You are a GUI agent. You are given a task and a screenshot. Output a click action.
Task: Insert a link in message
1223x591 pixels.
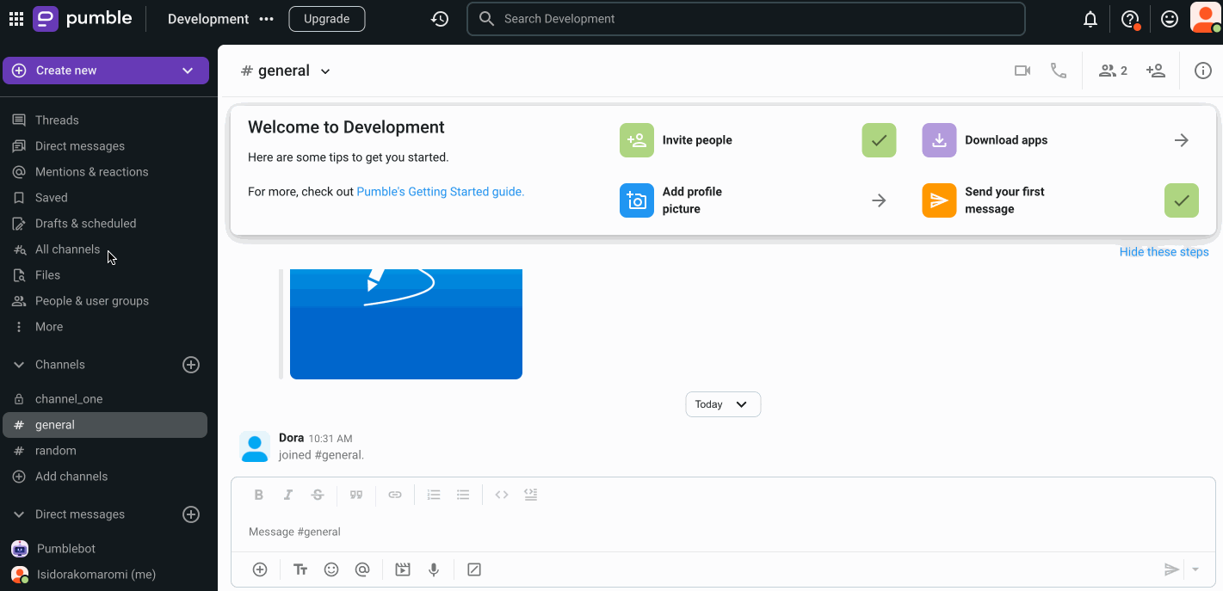click(395, 495)
